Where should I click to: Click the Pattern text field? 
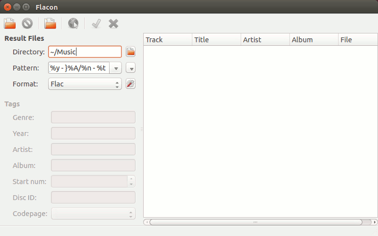pos(79,68)
